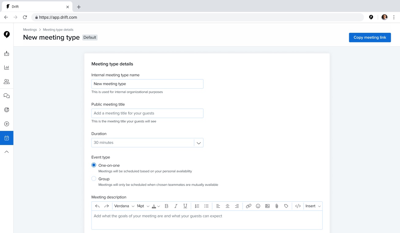Screen dimensions: 400x233
Task: Open the chatbot icon in the sidebar
Action: coord(7,54)
